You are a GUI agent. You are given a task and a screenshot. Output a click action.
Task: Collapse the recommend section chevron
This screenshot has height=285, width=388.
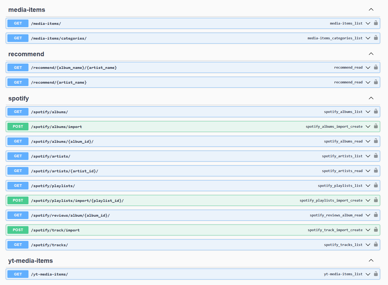click(x=371, y=54)
